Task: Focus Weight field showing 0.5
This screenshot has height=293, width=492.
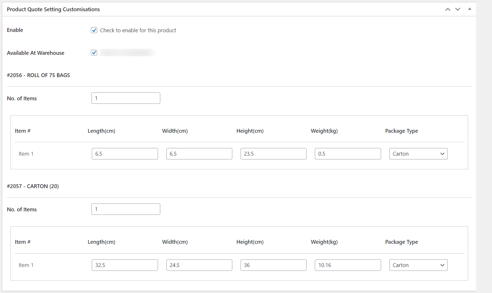Action: (348, 154)
